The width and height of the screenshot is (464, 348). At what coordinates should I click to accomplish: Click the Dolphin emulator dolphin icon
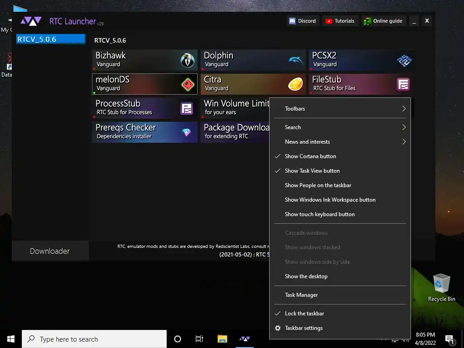[295, 60]
